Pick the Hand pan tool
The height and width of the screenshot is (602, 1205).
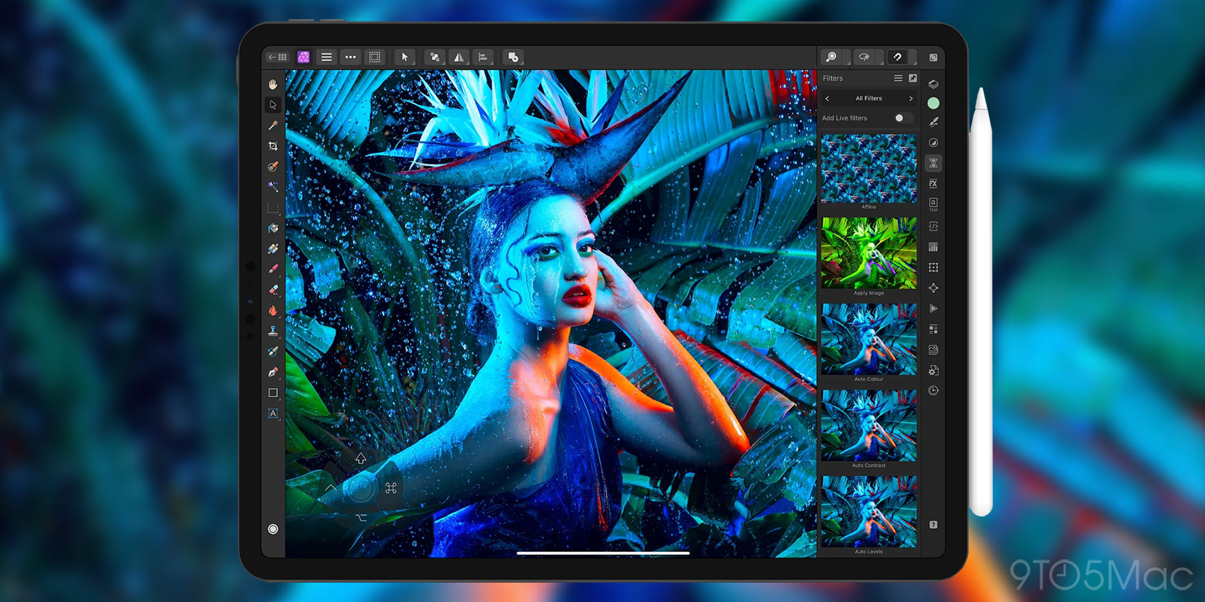[x=273, y=84]
